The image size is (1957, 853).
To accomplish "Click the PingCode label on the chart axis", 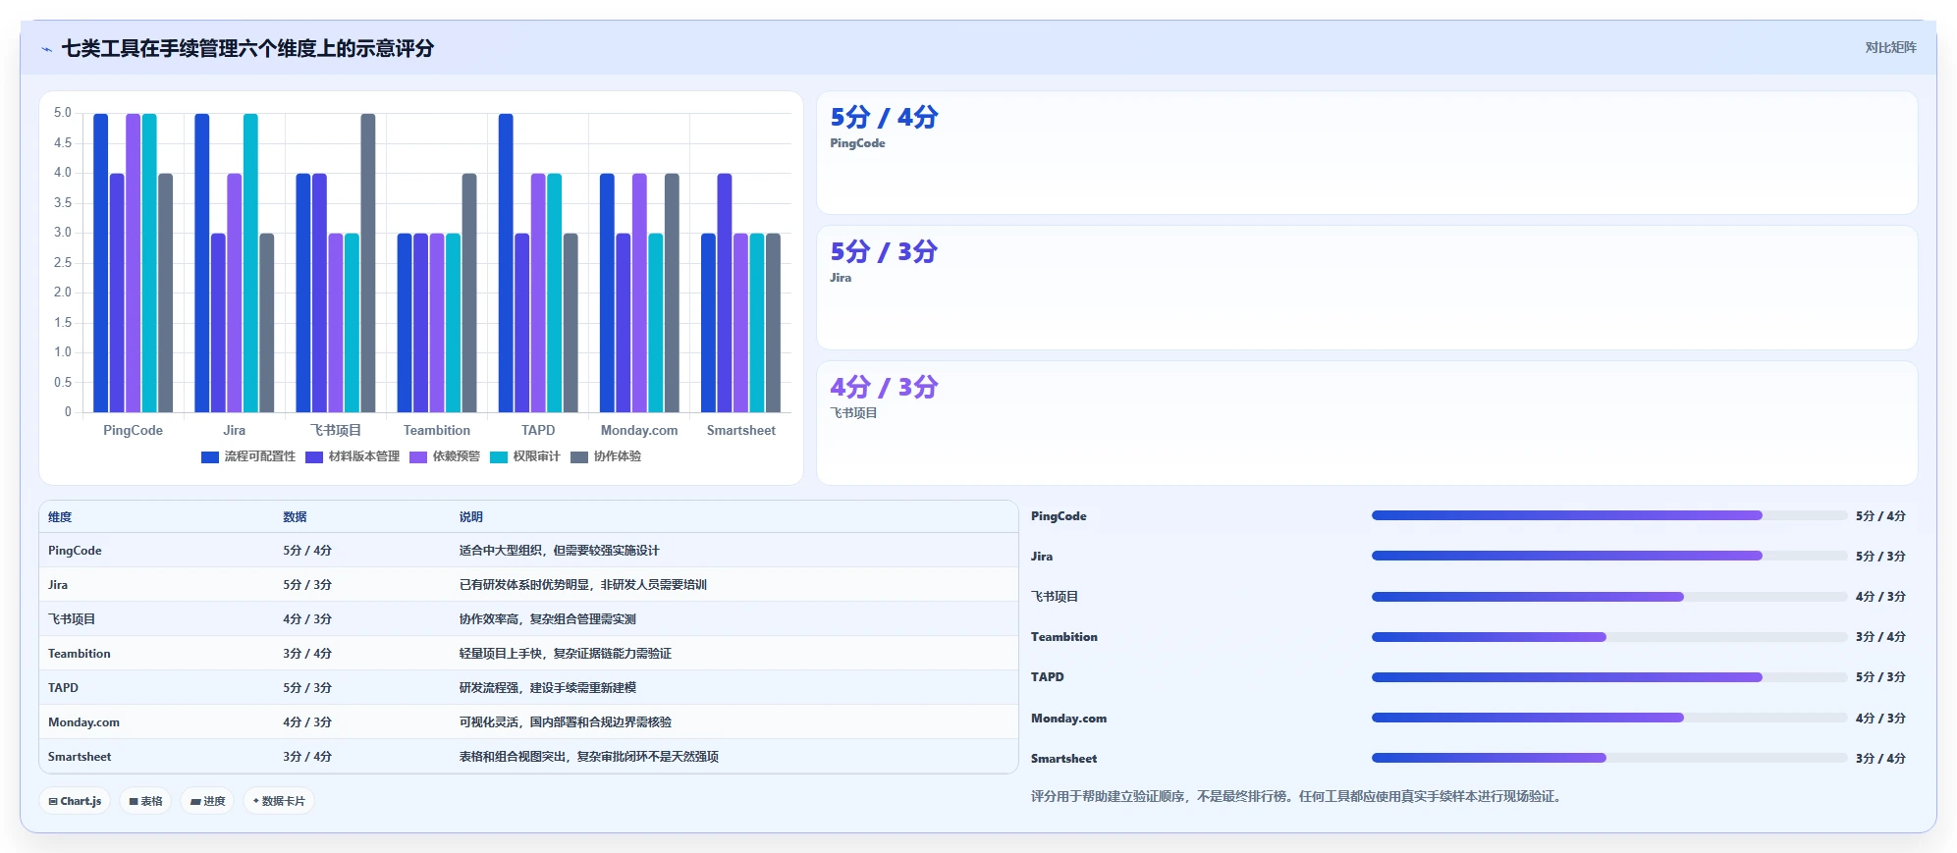I will 133,431.
